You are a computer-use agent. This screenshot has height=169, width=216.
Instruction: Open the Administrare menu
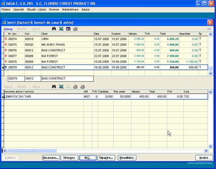pyautogui.click(x=70, y=9)
